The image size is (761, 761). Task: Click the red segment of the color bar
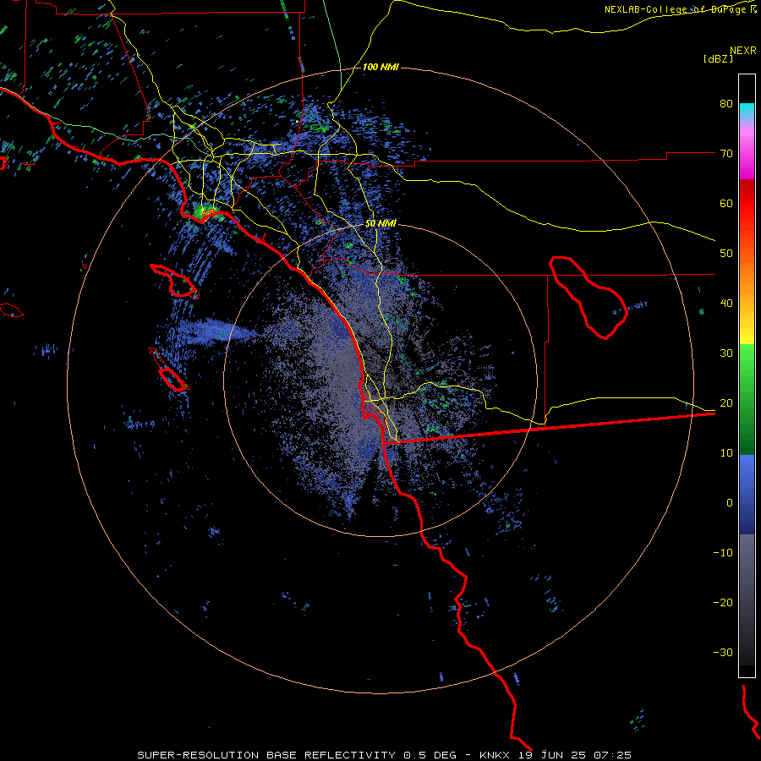click(747, 204)
